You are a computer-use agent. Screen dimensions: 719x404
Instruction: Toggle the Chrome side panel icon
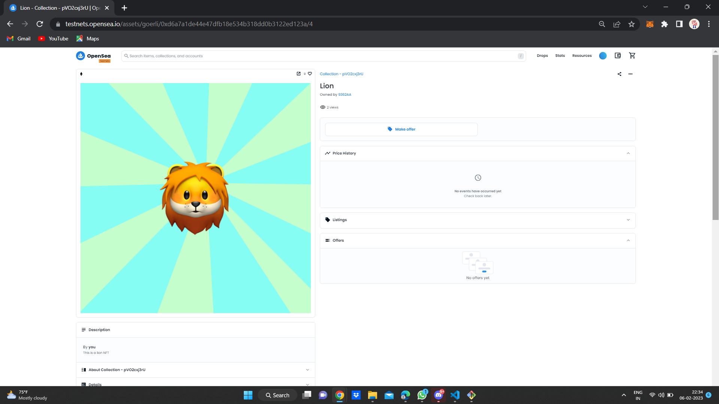tap(679, 24)
